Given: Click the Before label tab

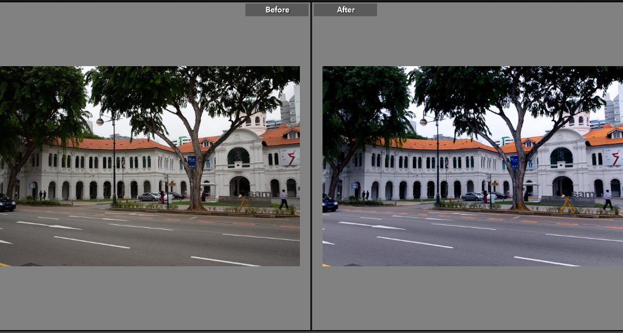Looking at the screenshot, I should 277,10.
